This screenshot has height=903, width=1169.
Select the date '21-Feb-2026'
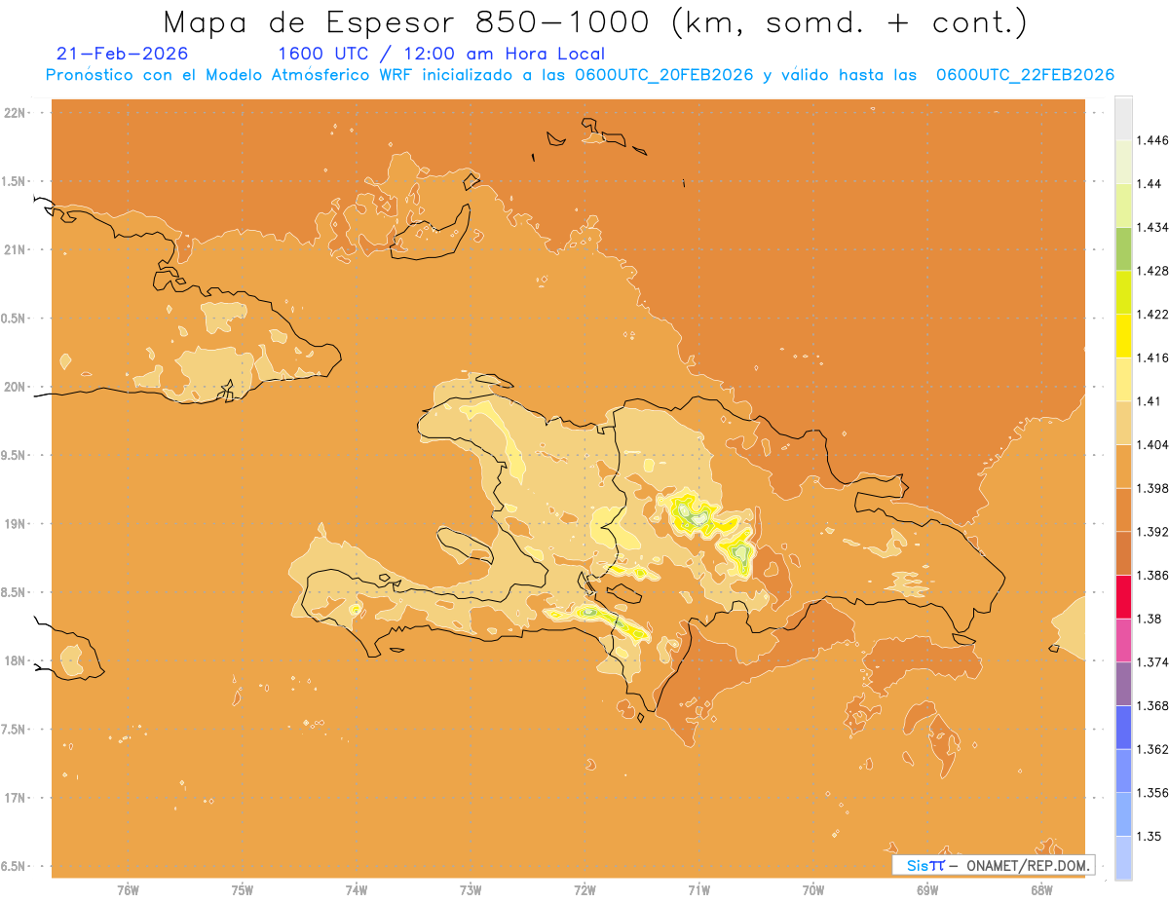123,54
